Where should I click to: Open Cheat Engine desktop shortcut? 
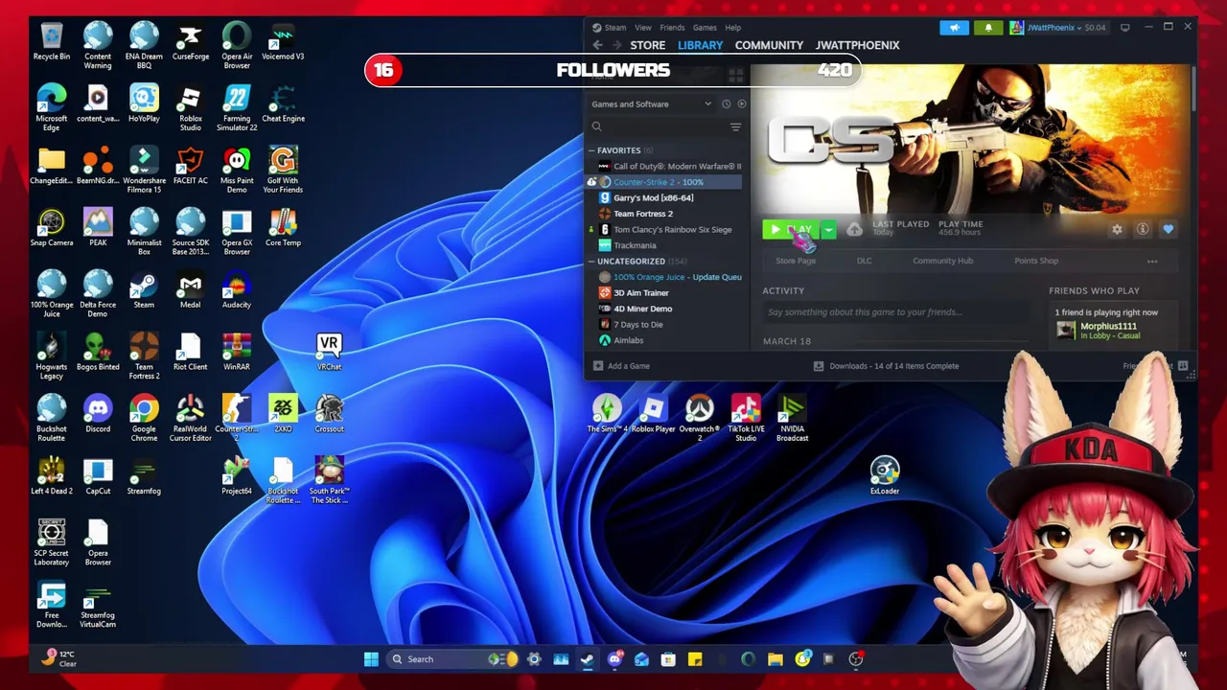[x=283, y=104]
